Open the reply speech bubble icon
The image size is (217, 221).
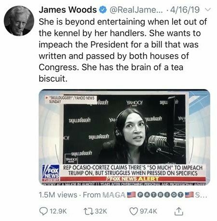point(43,211)
